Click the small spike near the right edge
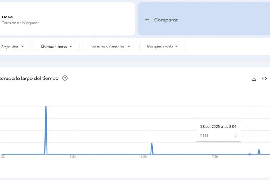Viewport: 270px width, 180px height. [259, 151]
